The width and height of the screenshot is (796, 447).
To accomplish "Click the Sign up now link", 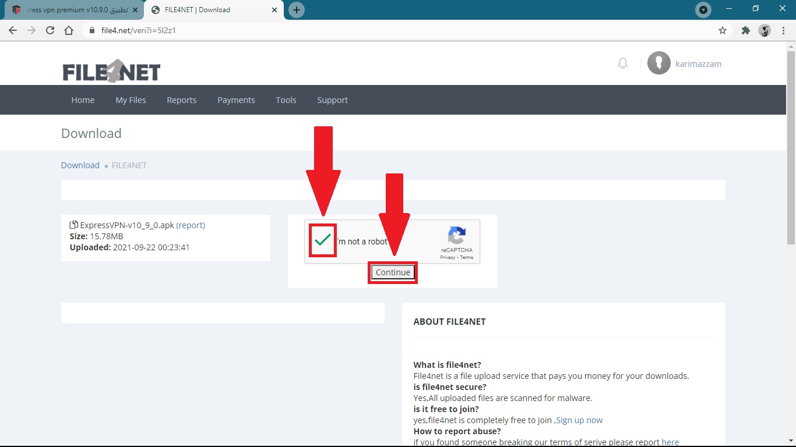I will (x=579, y=420).
